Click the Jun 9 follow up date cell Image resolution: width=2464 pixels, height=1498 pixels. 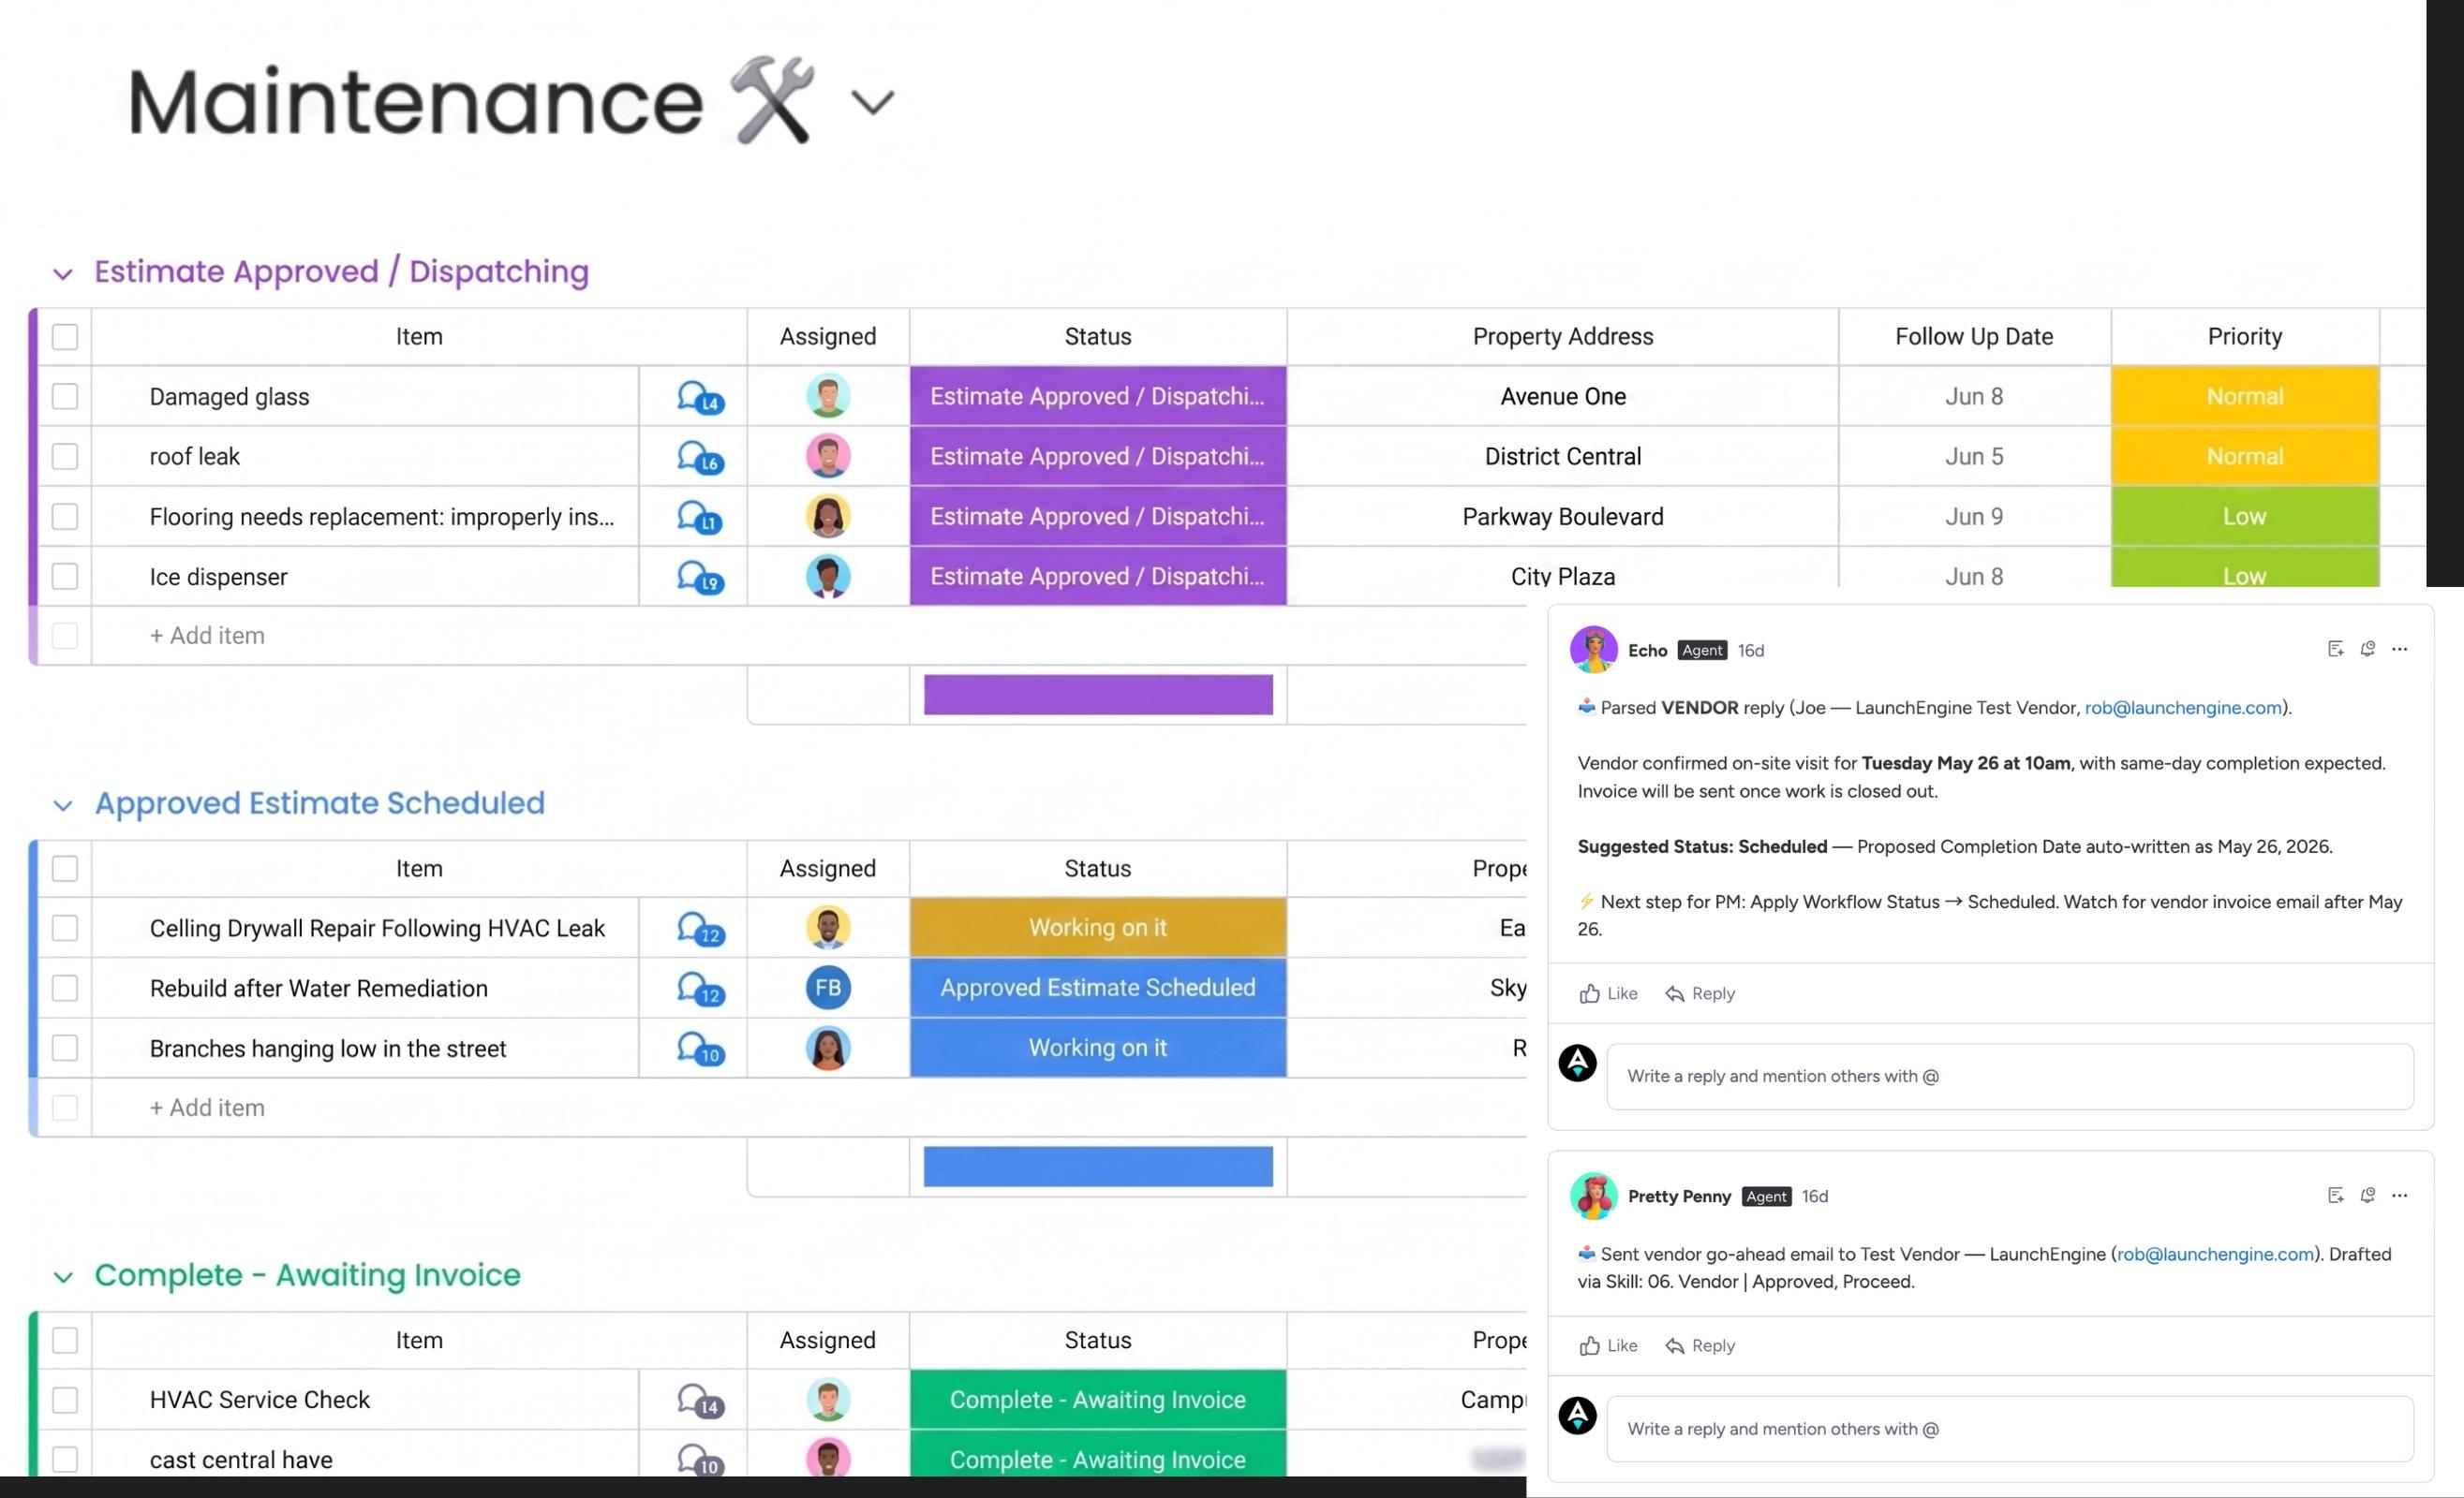(1974, 517)
